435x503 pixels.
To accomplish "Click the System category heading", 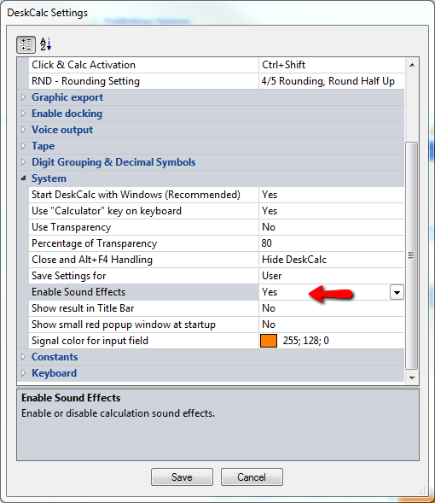I will click(49, 178).
